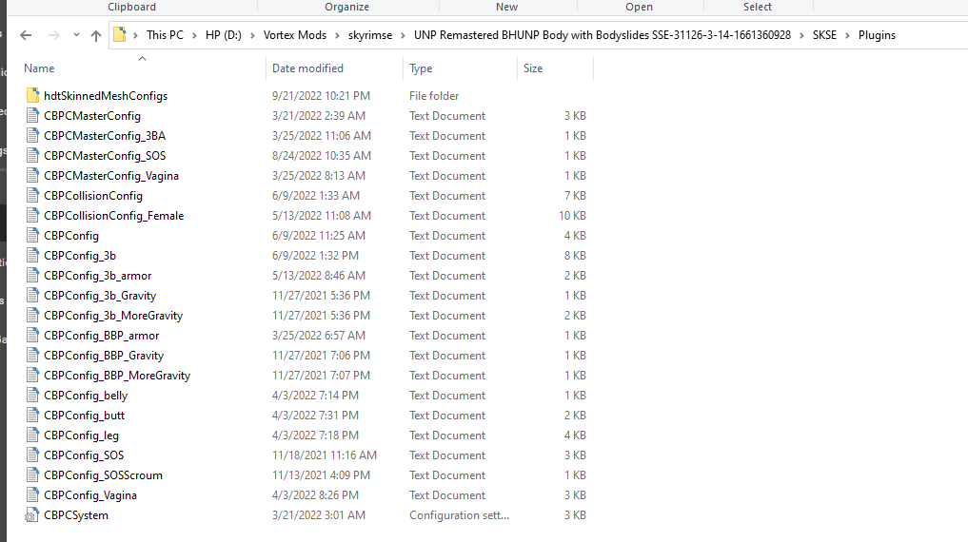Select CBPConfig_3b_Gravity file icon
This screenshot has height=542, width=968.
(x=32, y=296)
